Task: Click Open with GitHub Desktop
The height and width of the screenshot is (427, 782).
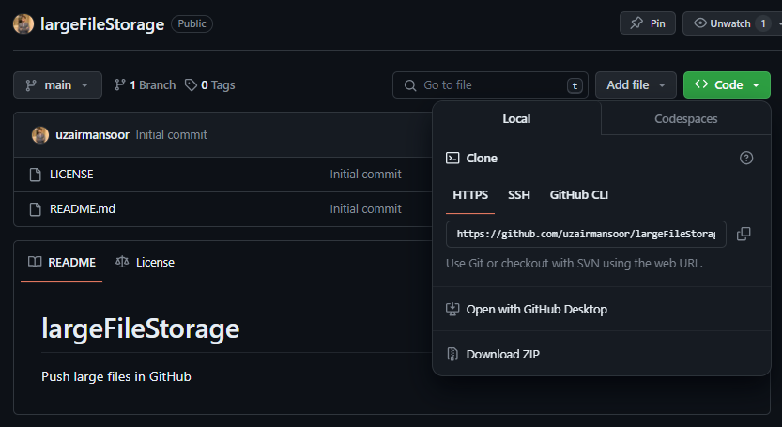Action: point(536,310)
